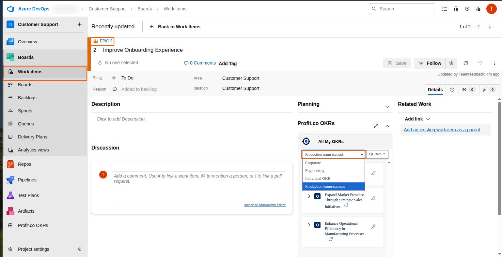The image size is (502, 257).
Task: Go to next work item with the down arrow
Action: (x=490, y=27)
